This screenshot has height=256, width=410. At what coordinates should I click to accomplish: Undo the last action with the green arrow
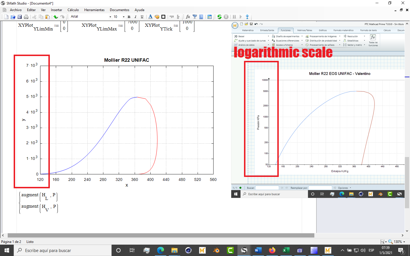56,17
